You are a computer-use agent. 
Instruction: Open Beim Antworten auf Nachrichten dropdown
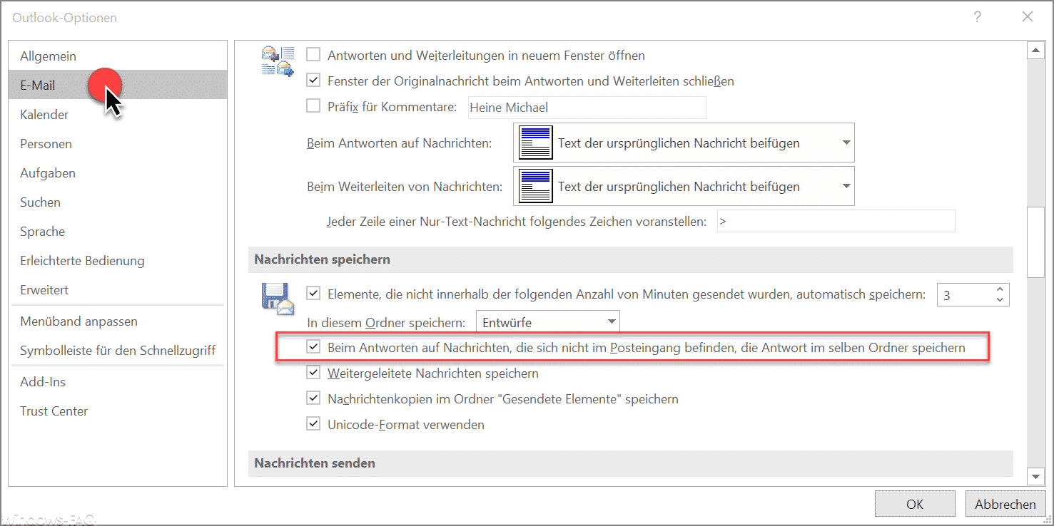[684, 143]
